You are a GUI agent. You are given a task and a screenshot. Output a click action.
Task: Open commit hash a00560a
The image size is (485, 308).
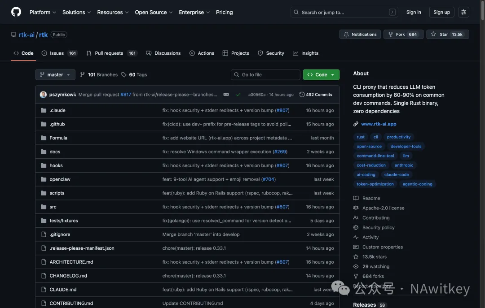point(257,95)
